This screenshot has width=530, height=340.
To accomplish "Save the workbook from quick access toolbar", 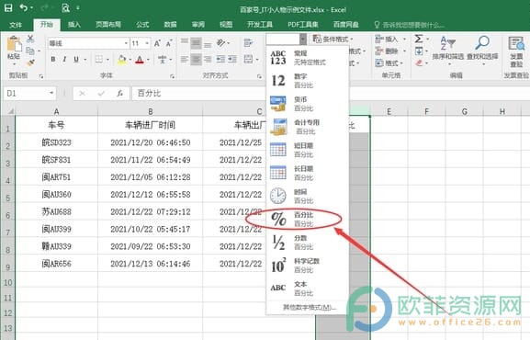I will (x=8, y=7).
